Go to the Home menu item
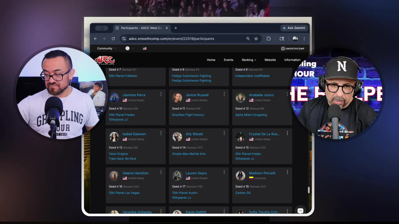Image resolution: width=399 pixels, height=224 pixels. tap(211, 60)
